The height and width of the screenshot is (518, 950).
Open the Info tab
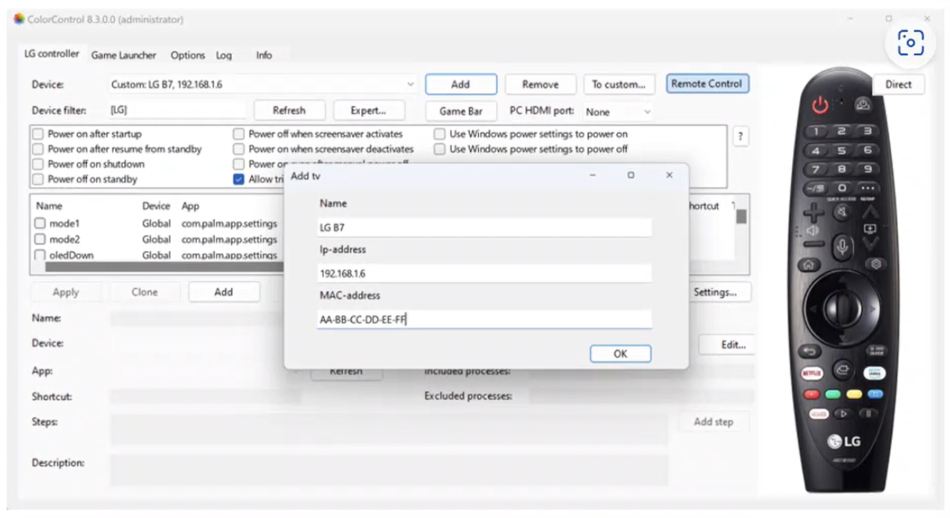pos(264,55)
